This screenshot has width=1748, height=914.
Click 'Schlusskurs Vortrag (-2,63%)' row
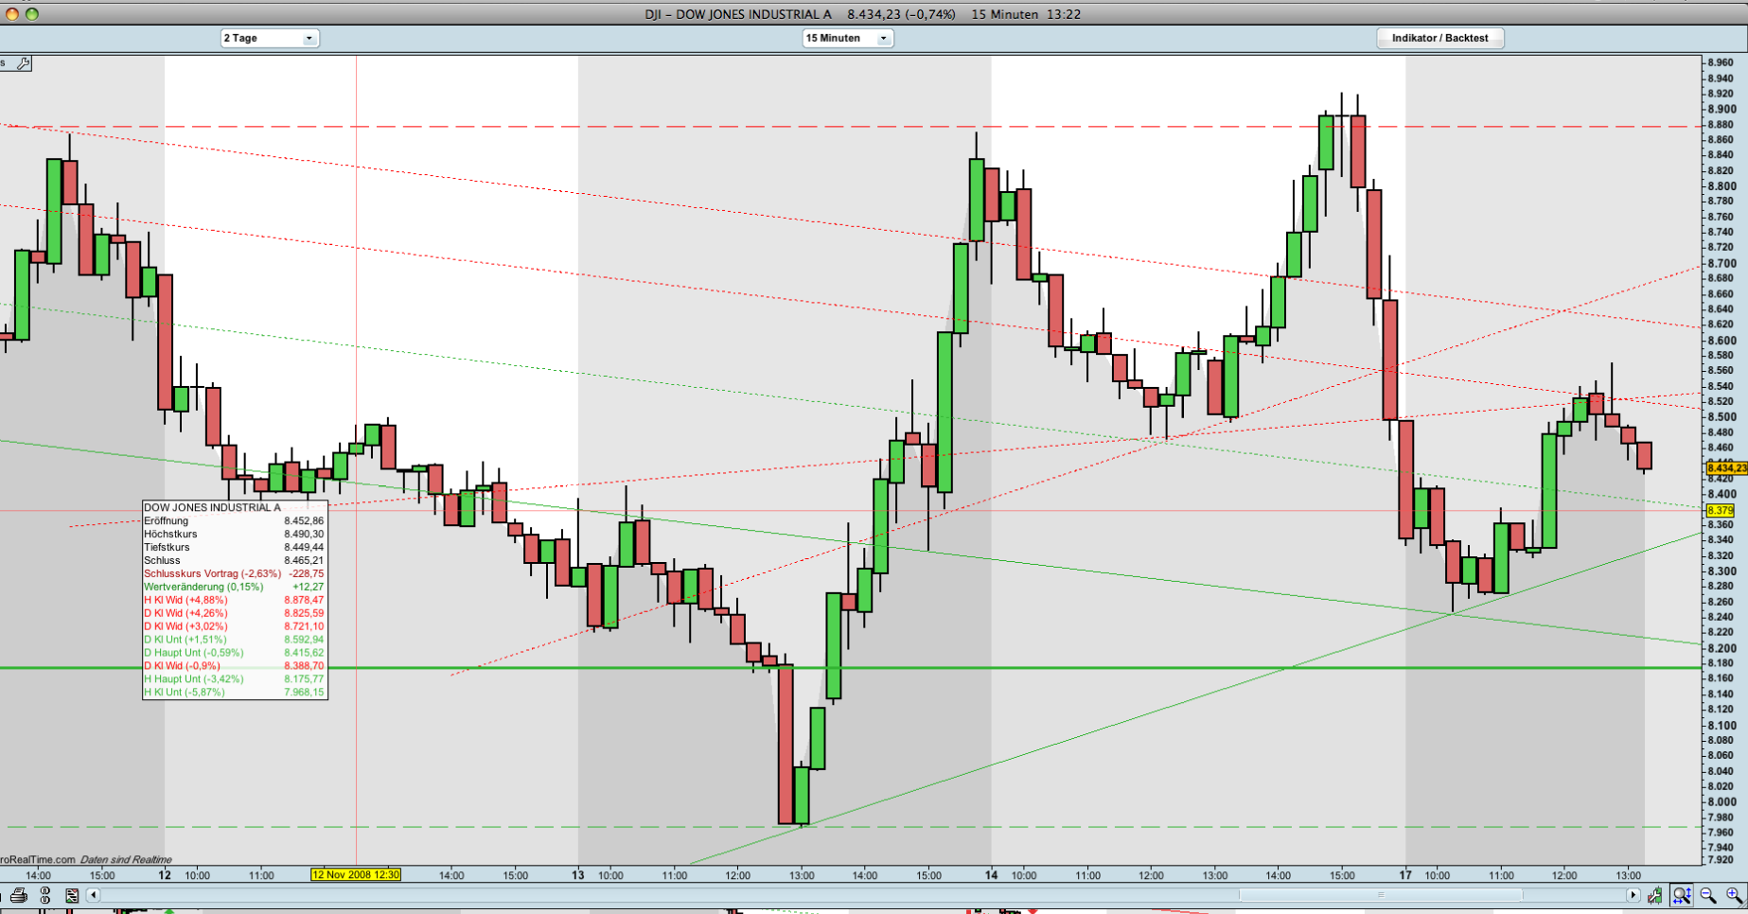(x=234, y=574)
